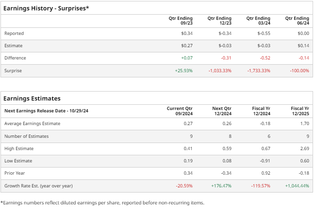Click the +25.93% surprise value

pyautogui.click(x=184, y=70)
